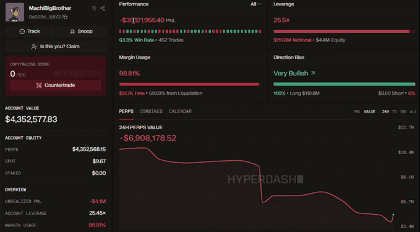Click the 98.81% margin usage figure in Margin Usage card
The image size is (420, 232).
[x=129, y=74]
